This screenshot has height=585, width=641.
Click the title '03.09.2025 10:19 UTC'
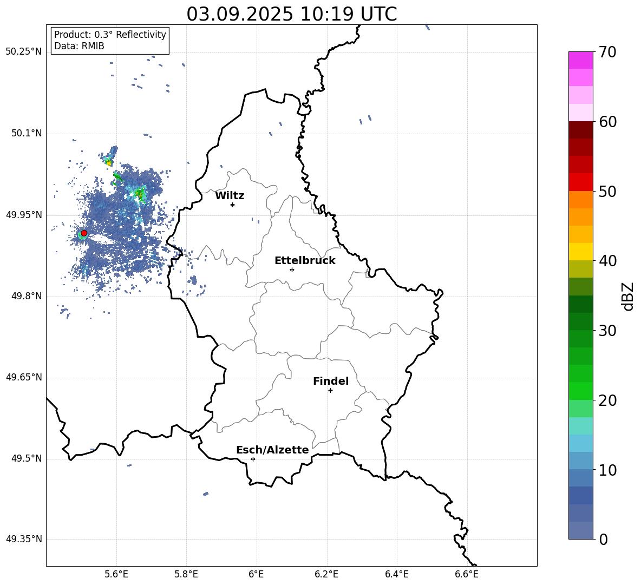(291, 14)
